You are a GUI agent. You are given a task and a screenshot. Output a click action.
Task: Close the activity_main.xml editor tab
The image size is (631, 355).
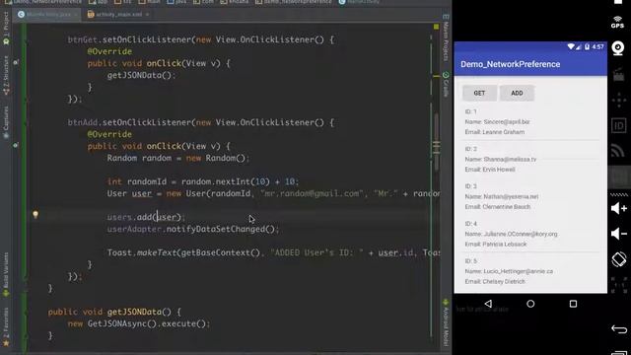pyautogui.click(x=147, y=15)
